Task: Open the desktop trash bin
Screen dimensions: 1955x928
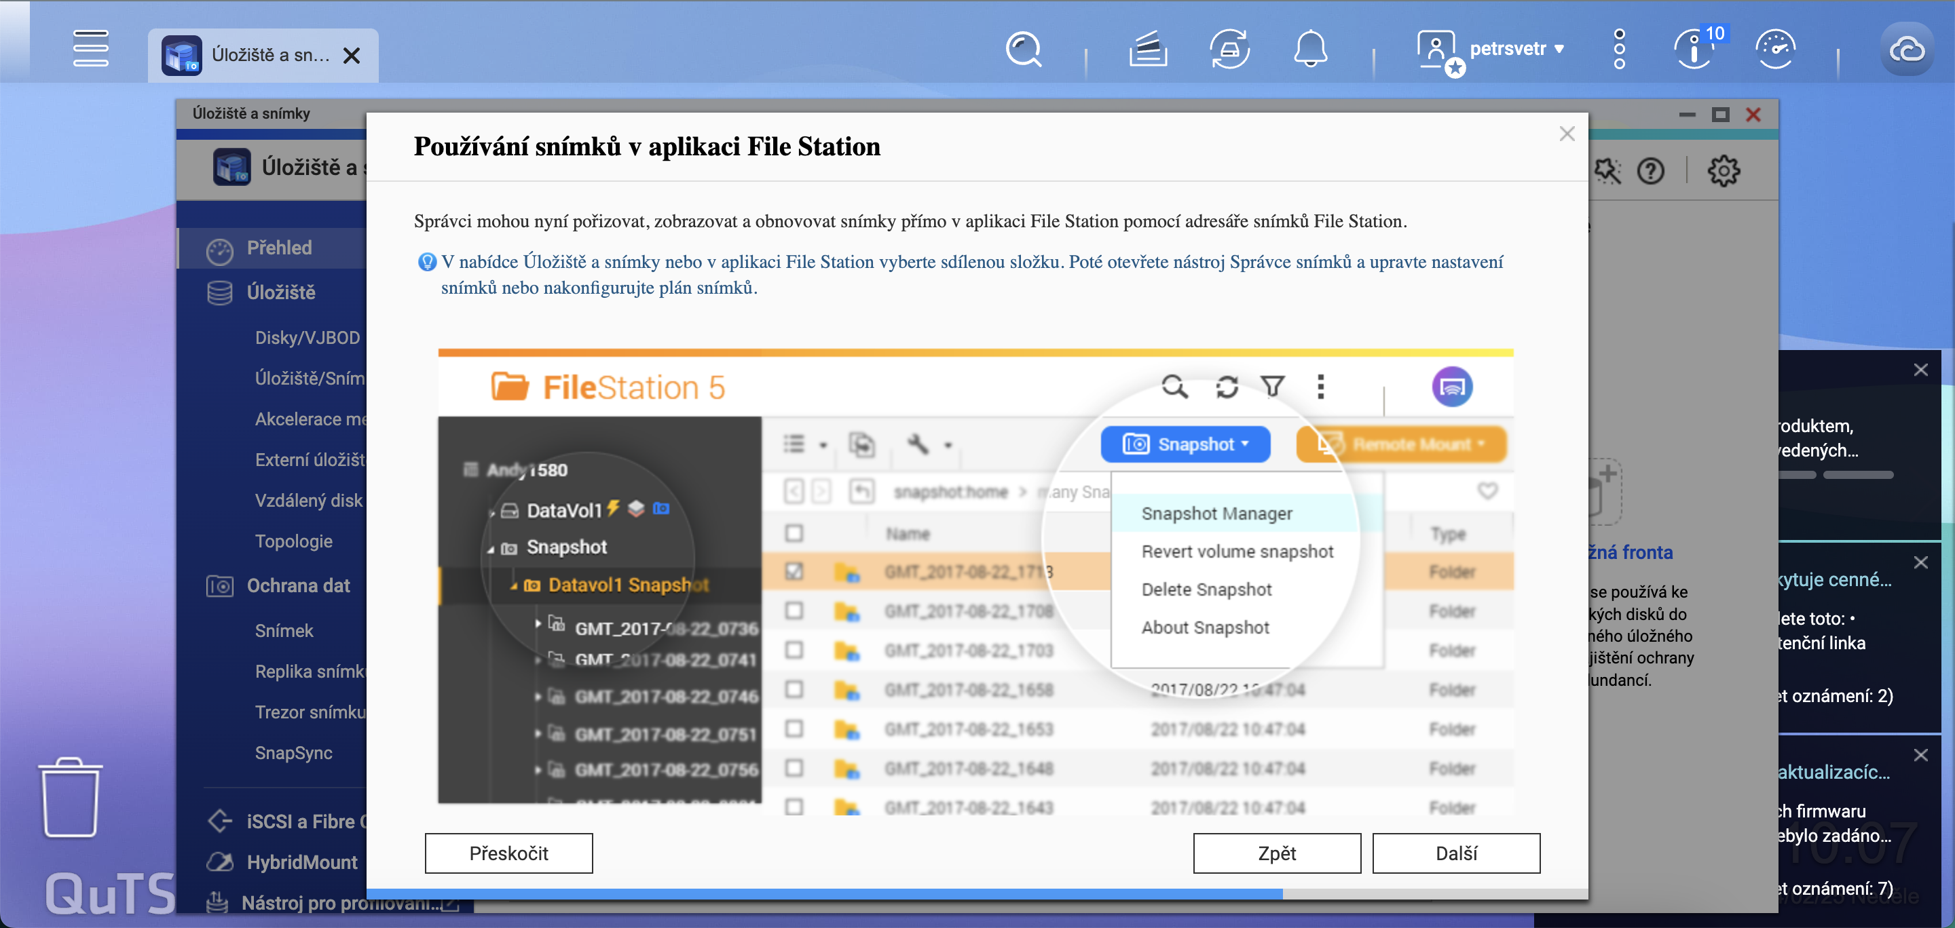Action: 70,798
